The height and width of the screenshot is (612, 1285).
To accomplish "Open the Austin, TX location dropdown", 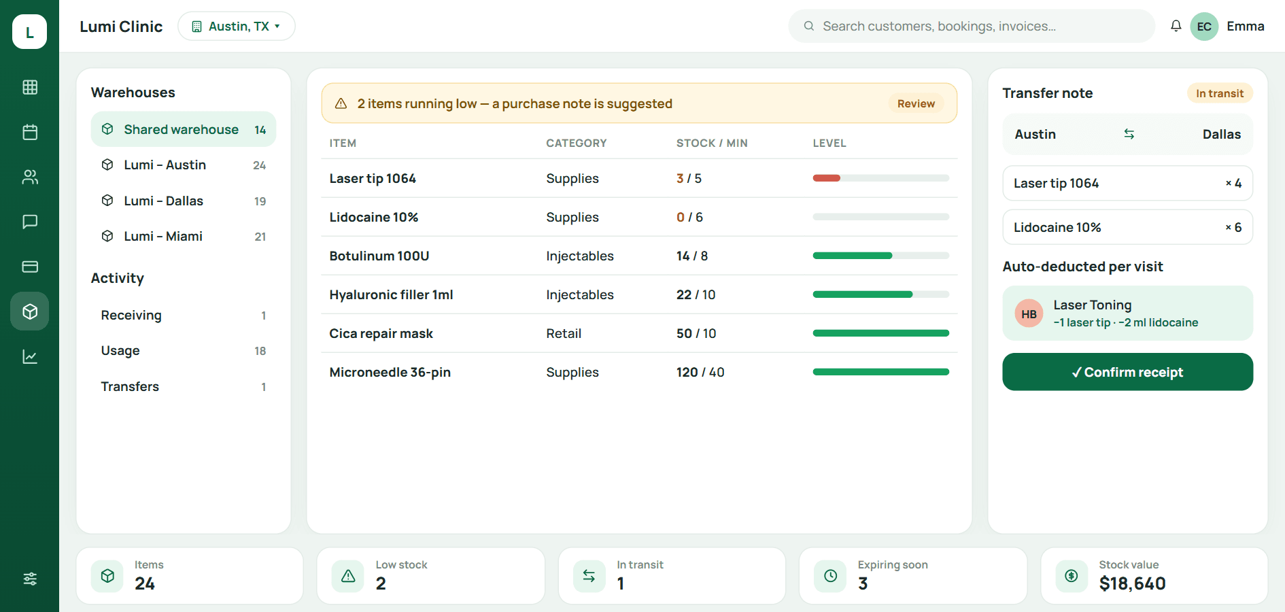I will (237, 26).
